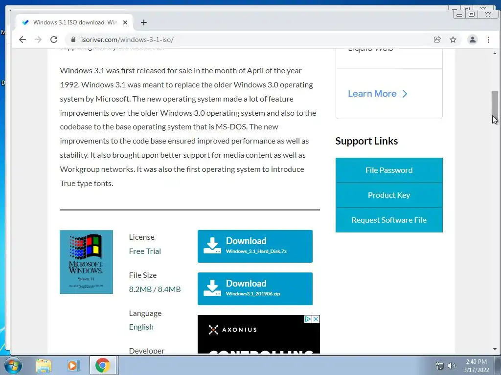The width and height of the screenshot is (501, 375).
Task: Click the AdChoices triangle icon
Action: tap(308, 319)
